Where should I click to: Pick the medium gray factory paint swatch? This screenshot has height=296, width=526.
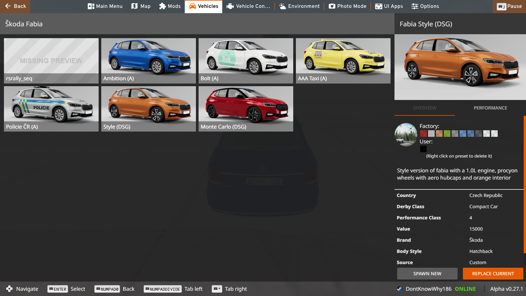[455, 134]
